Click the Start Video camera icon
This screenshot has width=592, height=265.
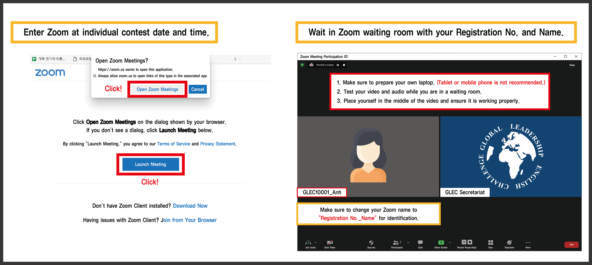pos(330,243)
